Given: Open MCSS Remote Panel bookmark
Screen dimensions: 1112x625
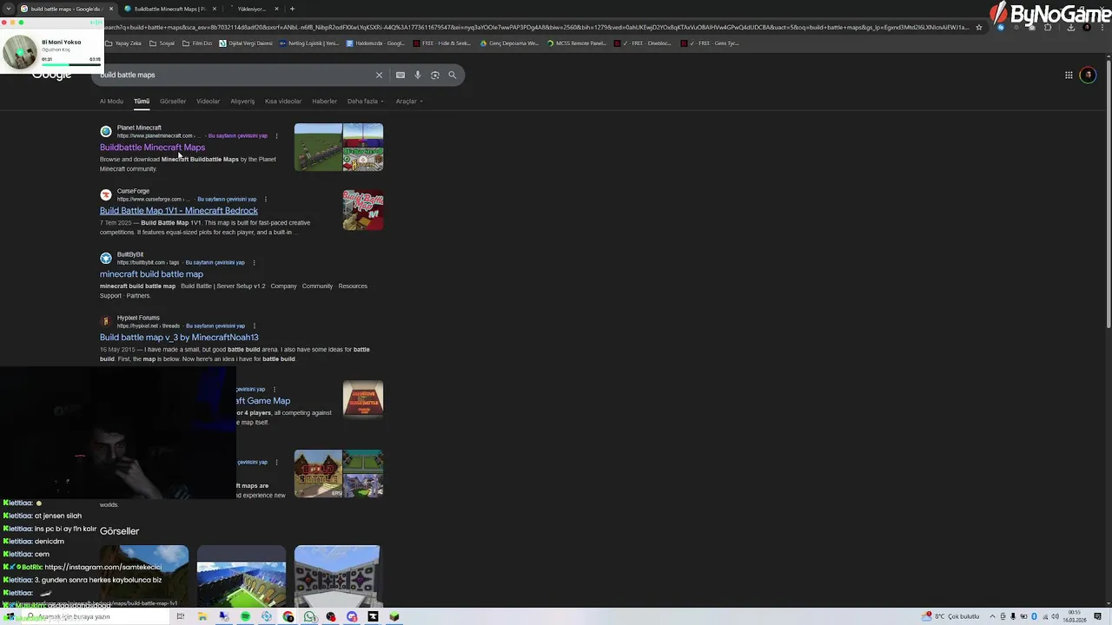Looking at the screenshot, I should [x=576, y=43].
